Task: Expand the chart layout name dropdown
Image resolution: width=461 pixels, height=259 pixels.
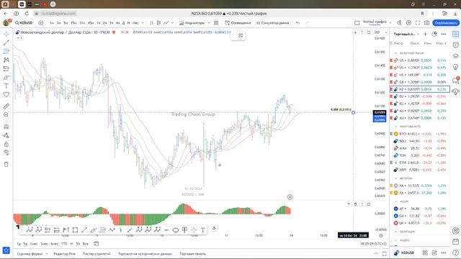Action: coord(390,22)
